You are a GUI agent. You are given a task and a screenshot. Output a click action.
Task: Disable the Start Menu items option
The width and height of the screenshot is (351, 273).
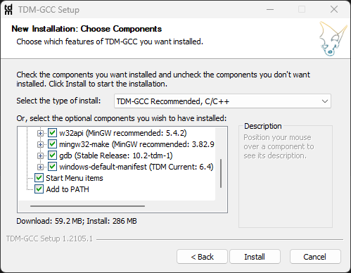pos(39,178)
